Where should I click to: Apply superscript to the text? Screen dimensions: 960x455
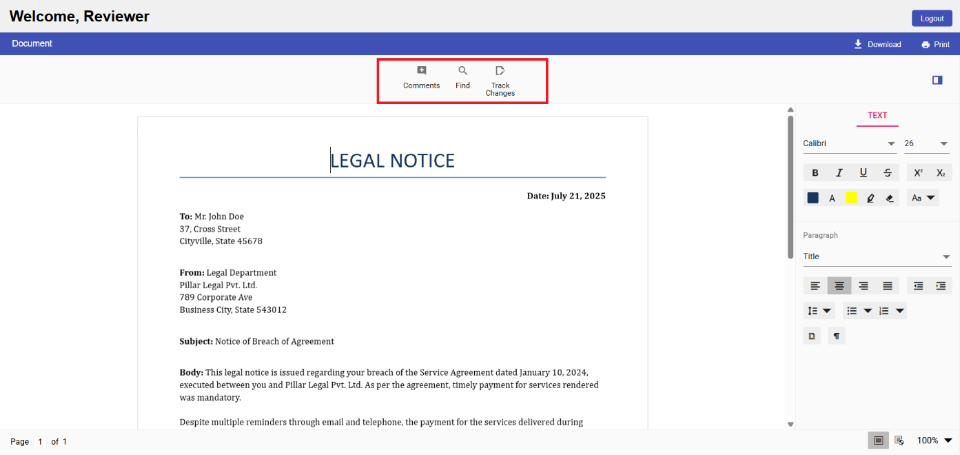[x=918, y=173]
